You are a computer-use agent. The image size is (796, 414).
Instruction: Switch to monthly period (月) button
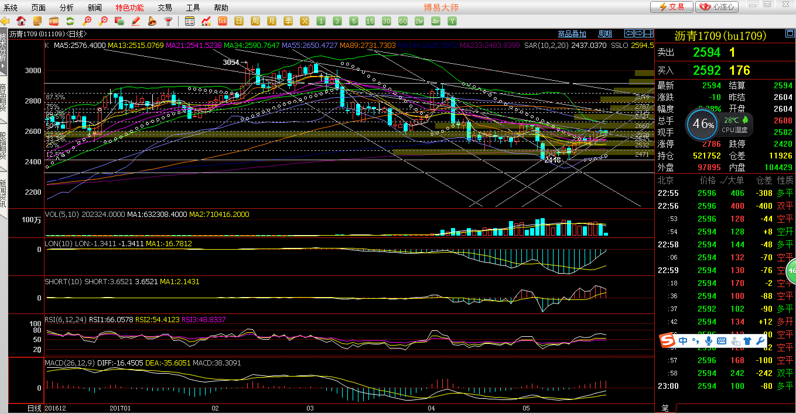pos(272,21)
